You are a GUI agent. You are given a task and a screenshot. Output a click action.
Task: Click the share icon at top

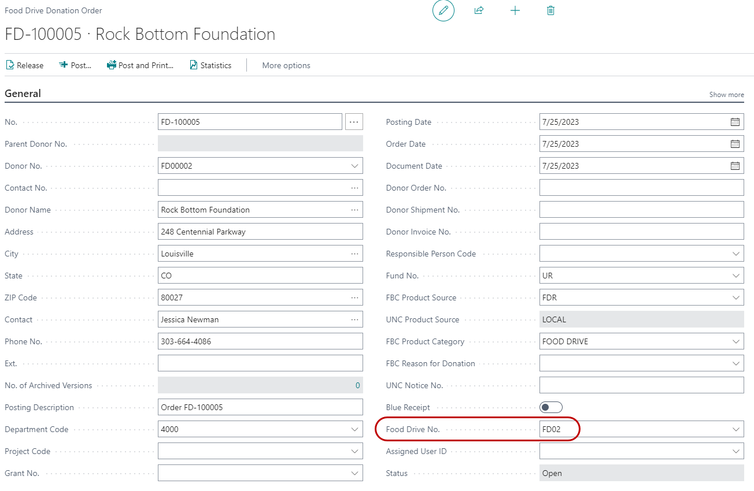(479, 10)
